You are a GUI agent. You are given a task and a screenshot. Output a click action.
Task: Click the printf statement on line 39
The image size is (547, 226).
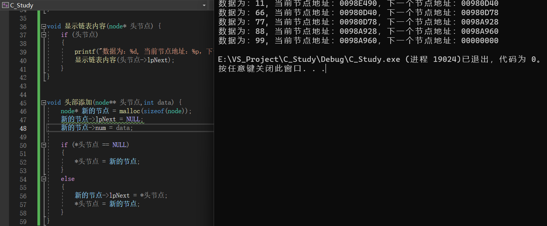pyautogui.click(x=117, y=52)
